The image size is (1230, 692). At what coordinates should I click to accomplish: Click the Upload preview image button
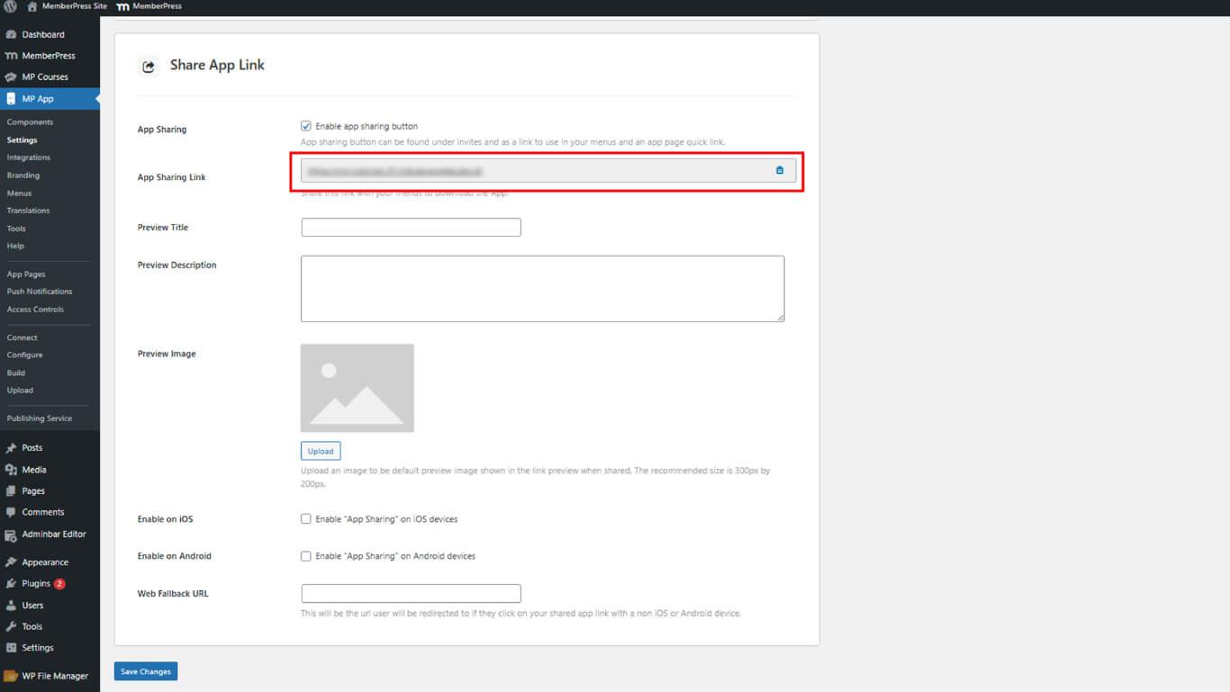click(x=321, y=451)
